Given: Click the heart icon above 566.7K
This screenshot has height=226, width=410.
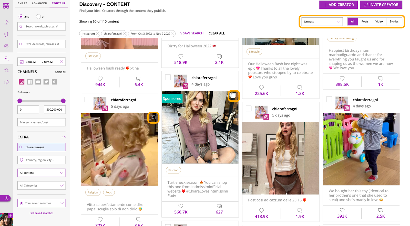Looking at the screenshot, I should [181, 206].
